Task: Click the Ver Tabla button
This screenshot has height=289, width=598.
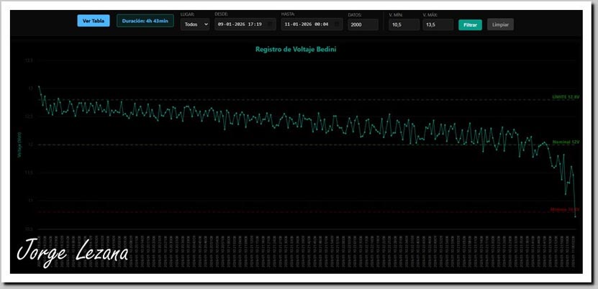Action: [x=94, y=21]
